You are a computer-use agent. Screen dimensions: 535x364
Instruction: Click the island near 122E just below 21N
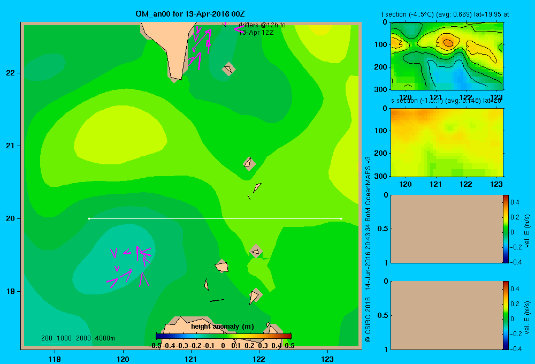(x=249, y=164)
